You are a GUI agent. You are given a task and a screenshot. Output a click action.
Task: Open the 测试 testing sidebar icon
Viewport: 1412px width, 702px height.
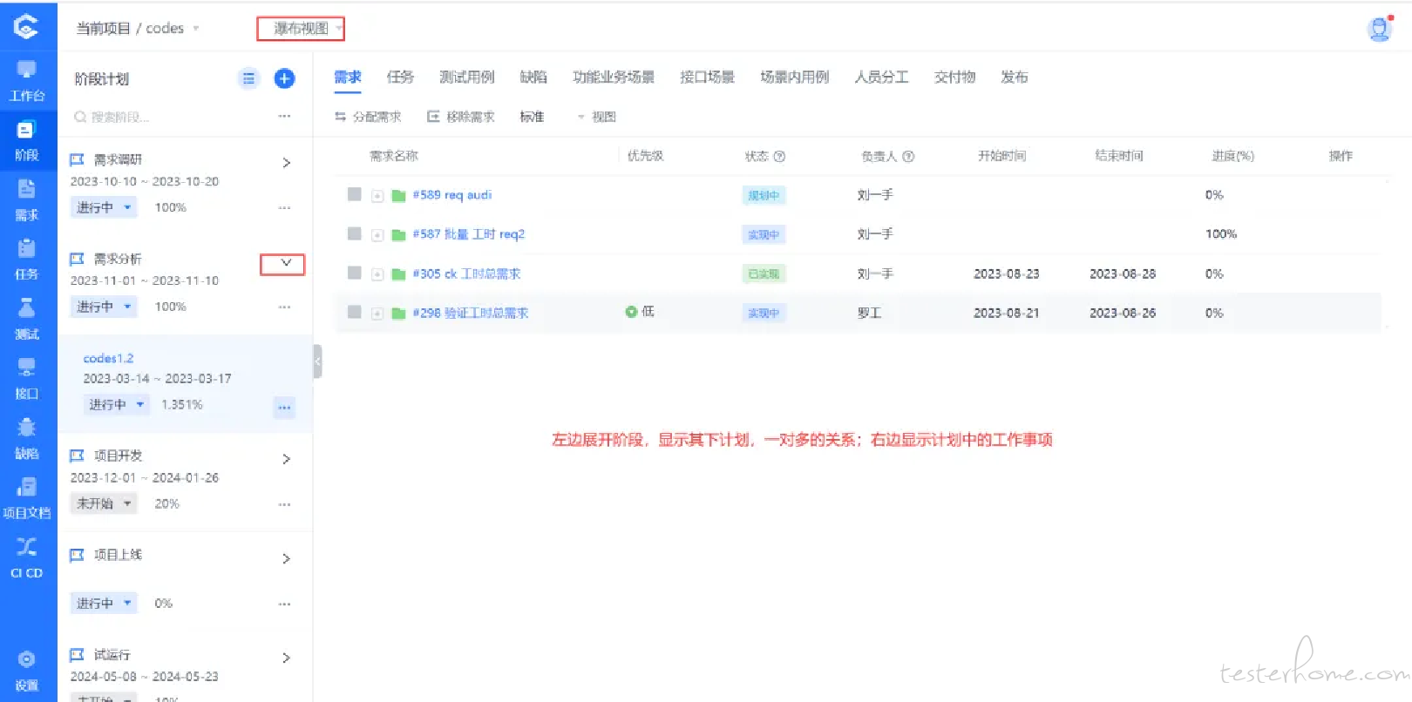point(27,320)
